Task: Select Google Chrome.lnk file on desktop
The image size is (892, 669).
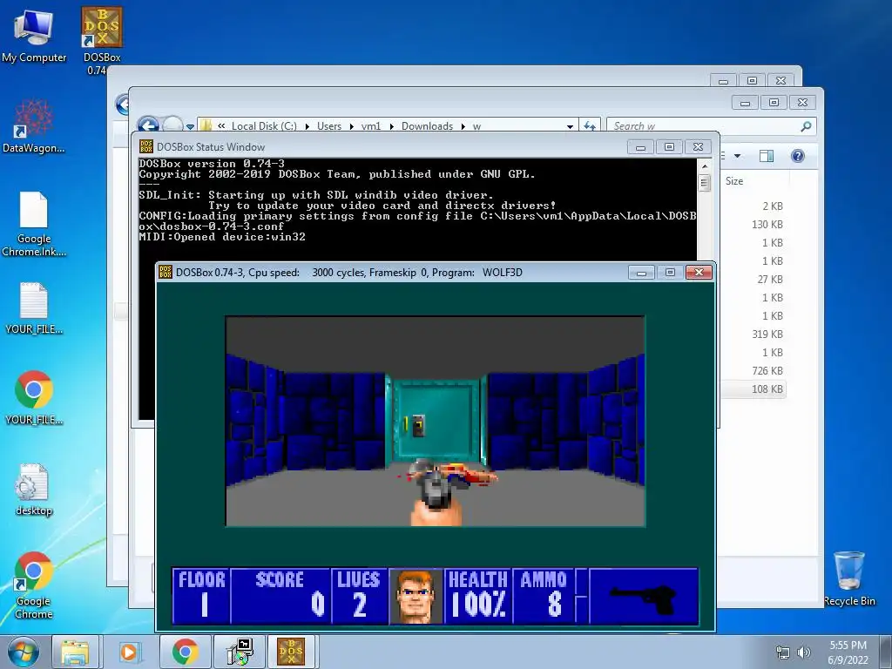Action: point(34,224)
